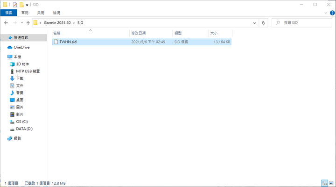Open 網路 in navigation pane
Image resolution: width=336 pixels, height=187 pixels.
(x=17, y=138)
